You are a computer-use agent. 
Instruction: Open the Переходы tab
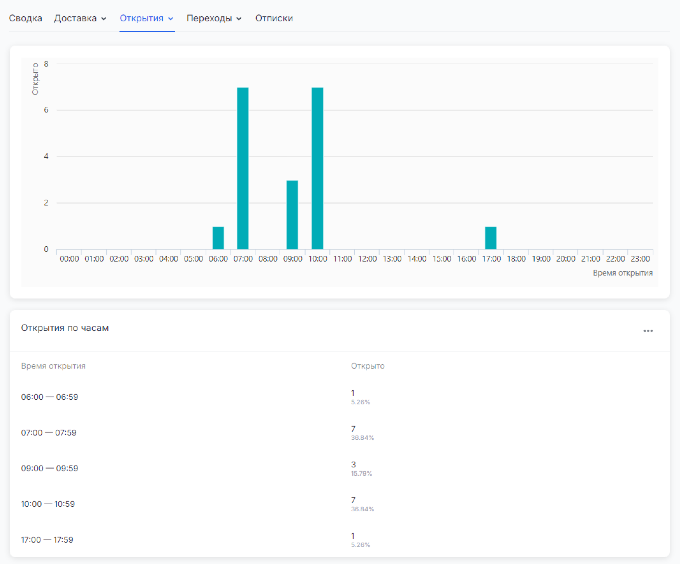[x=209, y=18]
